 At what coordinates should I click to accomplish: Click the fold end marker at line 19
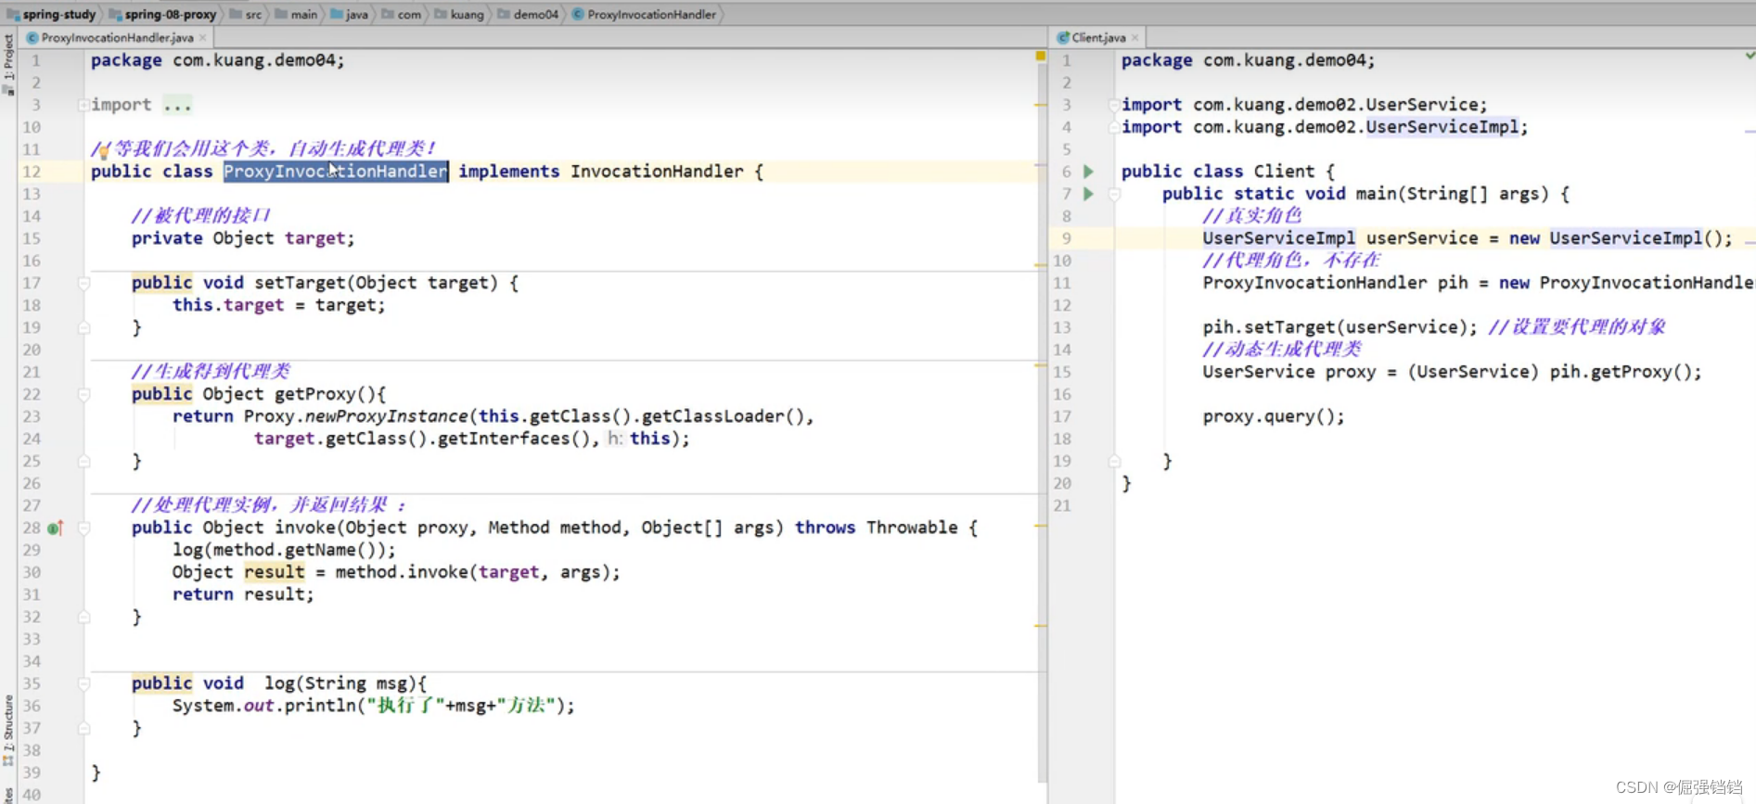[83, 327]
